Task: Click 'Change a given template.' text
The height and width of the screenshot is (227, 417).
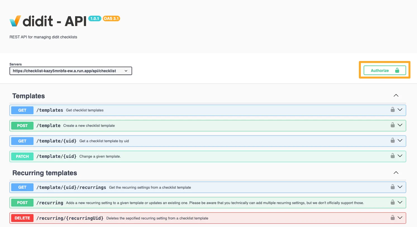Action: coord(100,156)
